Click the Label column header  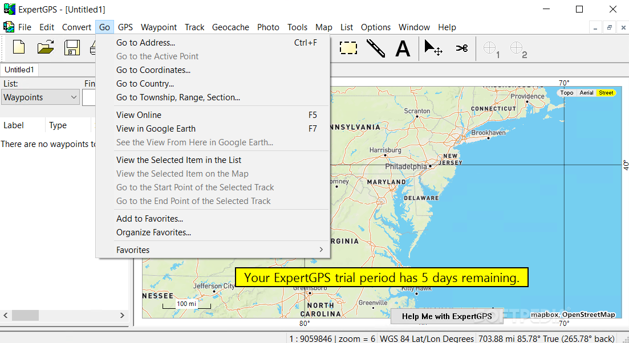click(22, 125)
